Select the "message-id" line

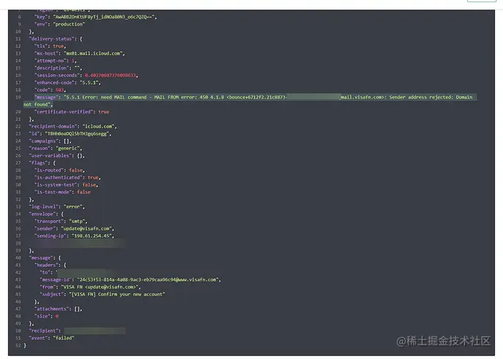point(130,279)
